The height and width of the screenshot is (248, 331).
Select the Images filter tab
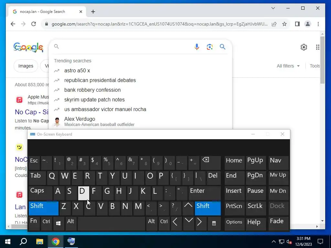pos(26,66)
